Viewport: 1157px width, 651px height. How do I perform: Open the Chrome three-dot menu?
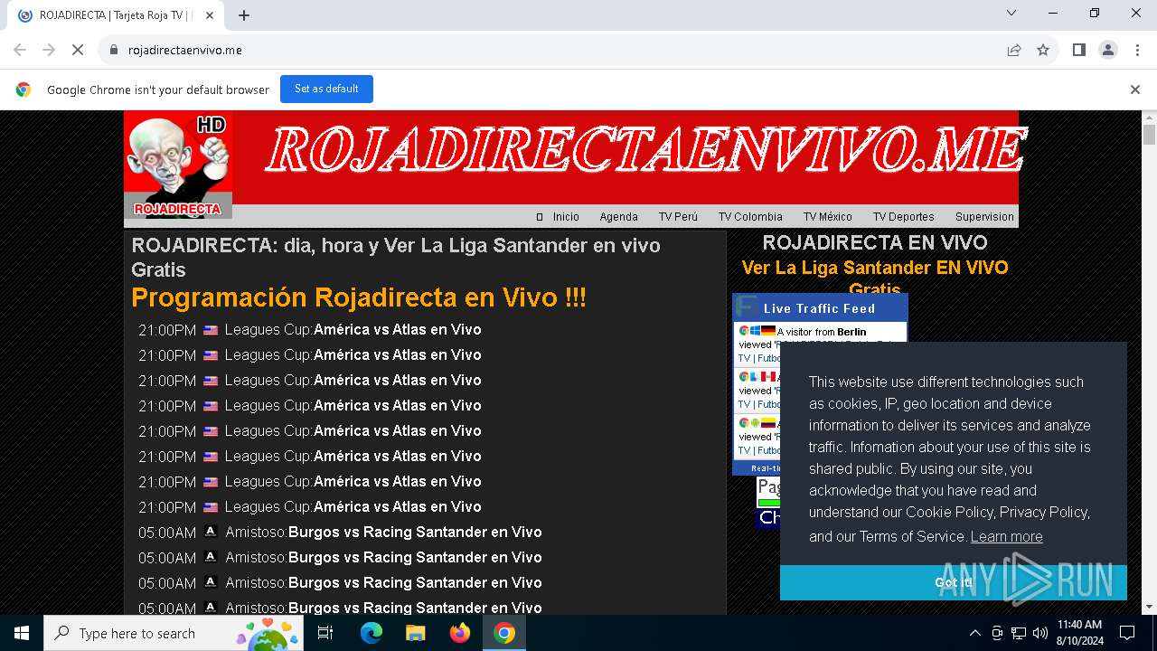[x=1137, y=51]
